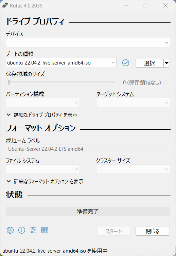
Task: Open the パーティション構成 dropdown
Action: 43,103
